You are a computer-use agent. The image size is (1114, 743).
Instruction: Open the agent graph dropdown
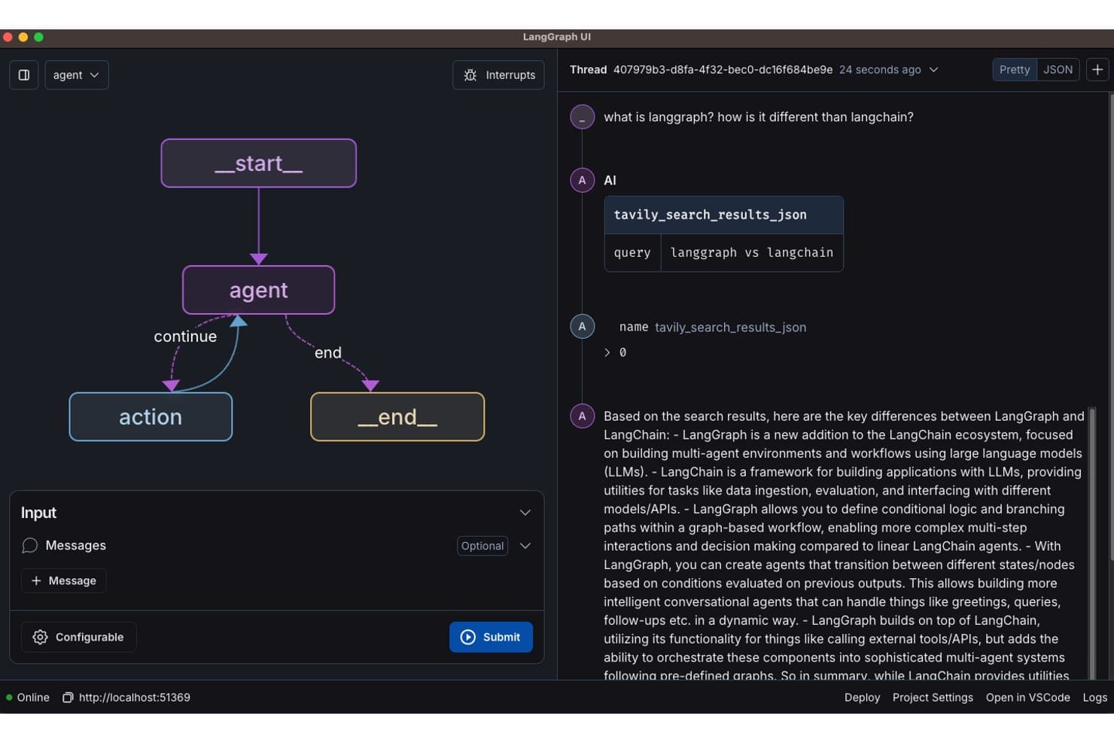pos(77,75)
